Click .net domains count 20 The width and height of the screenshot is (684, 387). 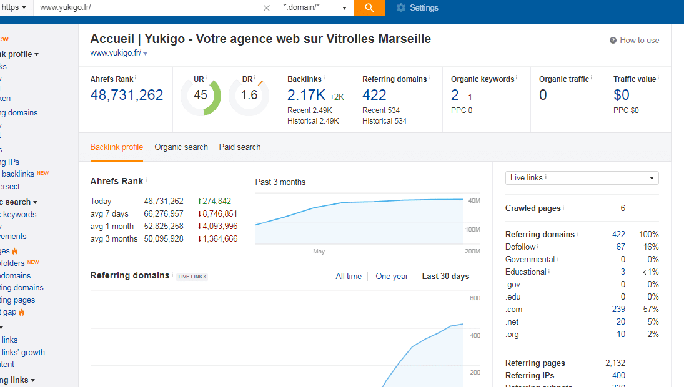pyautogui.click(x=621, y=321)
